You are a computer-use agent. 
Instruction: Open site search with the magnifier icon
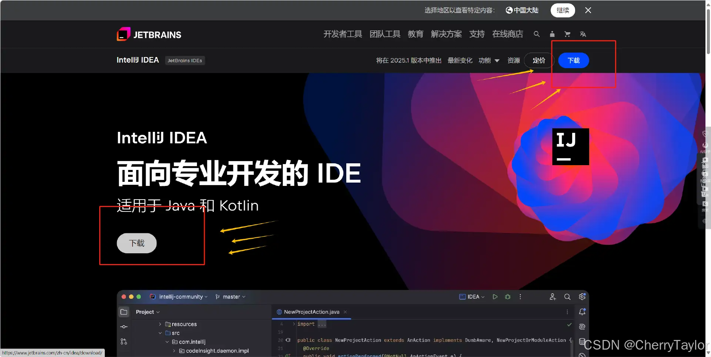537,34
